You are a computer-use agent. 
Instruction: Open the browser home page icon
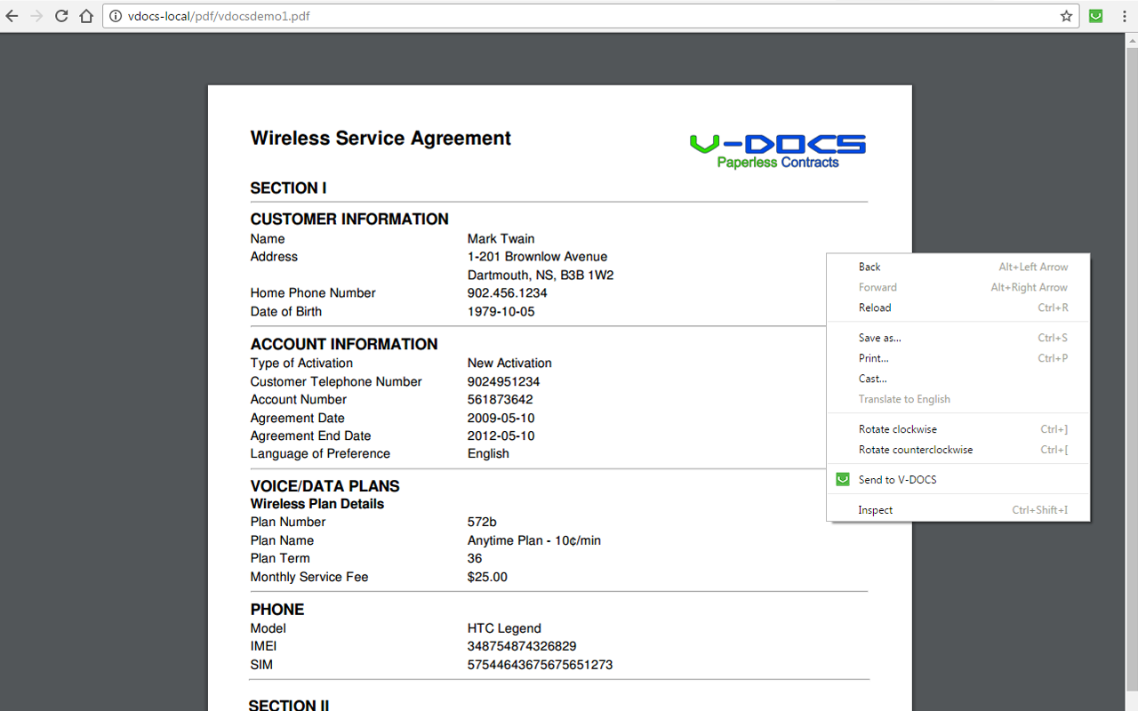[x=85, y=15]
